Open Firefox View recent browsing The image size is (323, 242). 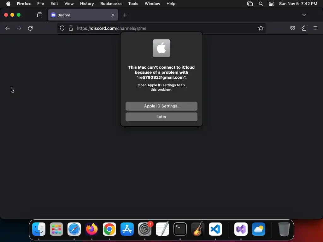tap(40, 15)
